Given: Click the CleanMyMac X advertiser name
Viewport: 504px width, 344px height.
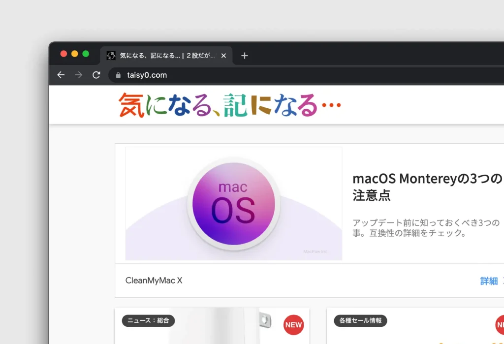Looking at the screenshot, I should [x=154, y=281].
